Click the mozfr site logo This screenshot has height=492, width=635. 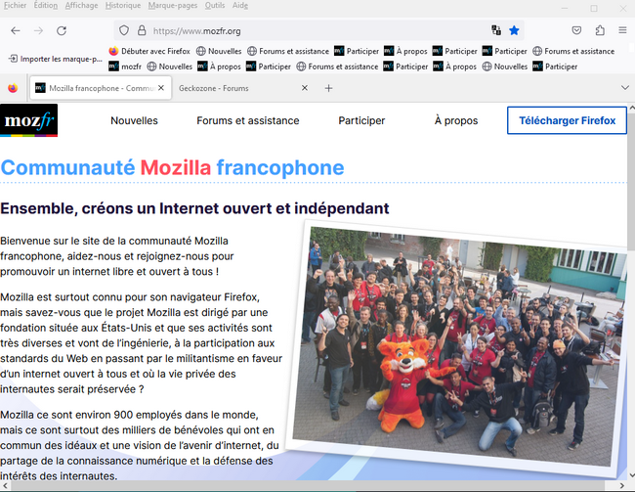[28, 120]
